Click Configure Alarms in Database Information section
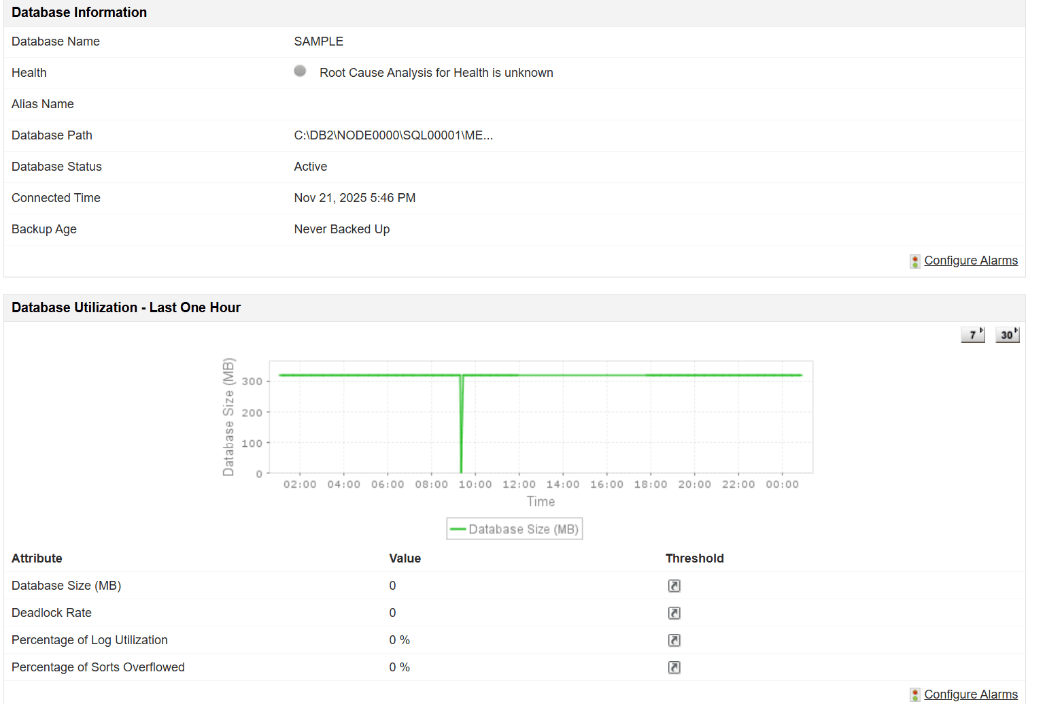Screen dimensions: 1045x704 (971, 260)
